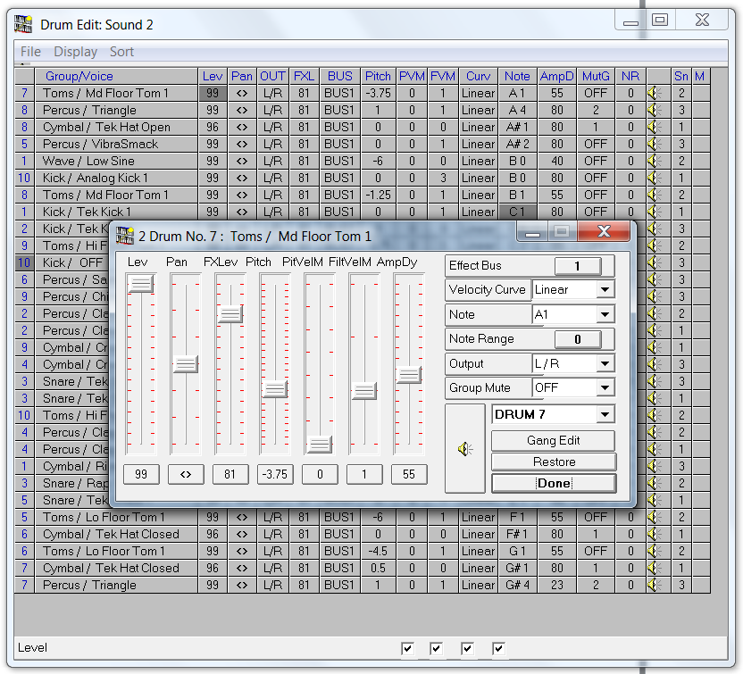743x674 pixels.
Task: Click speaker icon for Toms / Lo Floor Tom 1 G1
Action: coord(654,551)
